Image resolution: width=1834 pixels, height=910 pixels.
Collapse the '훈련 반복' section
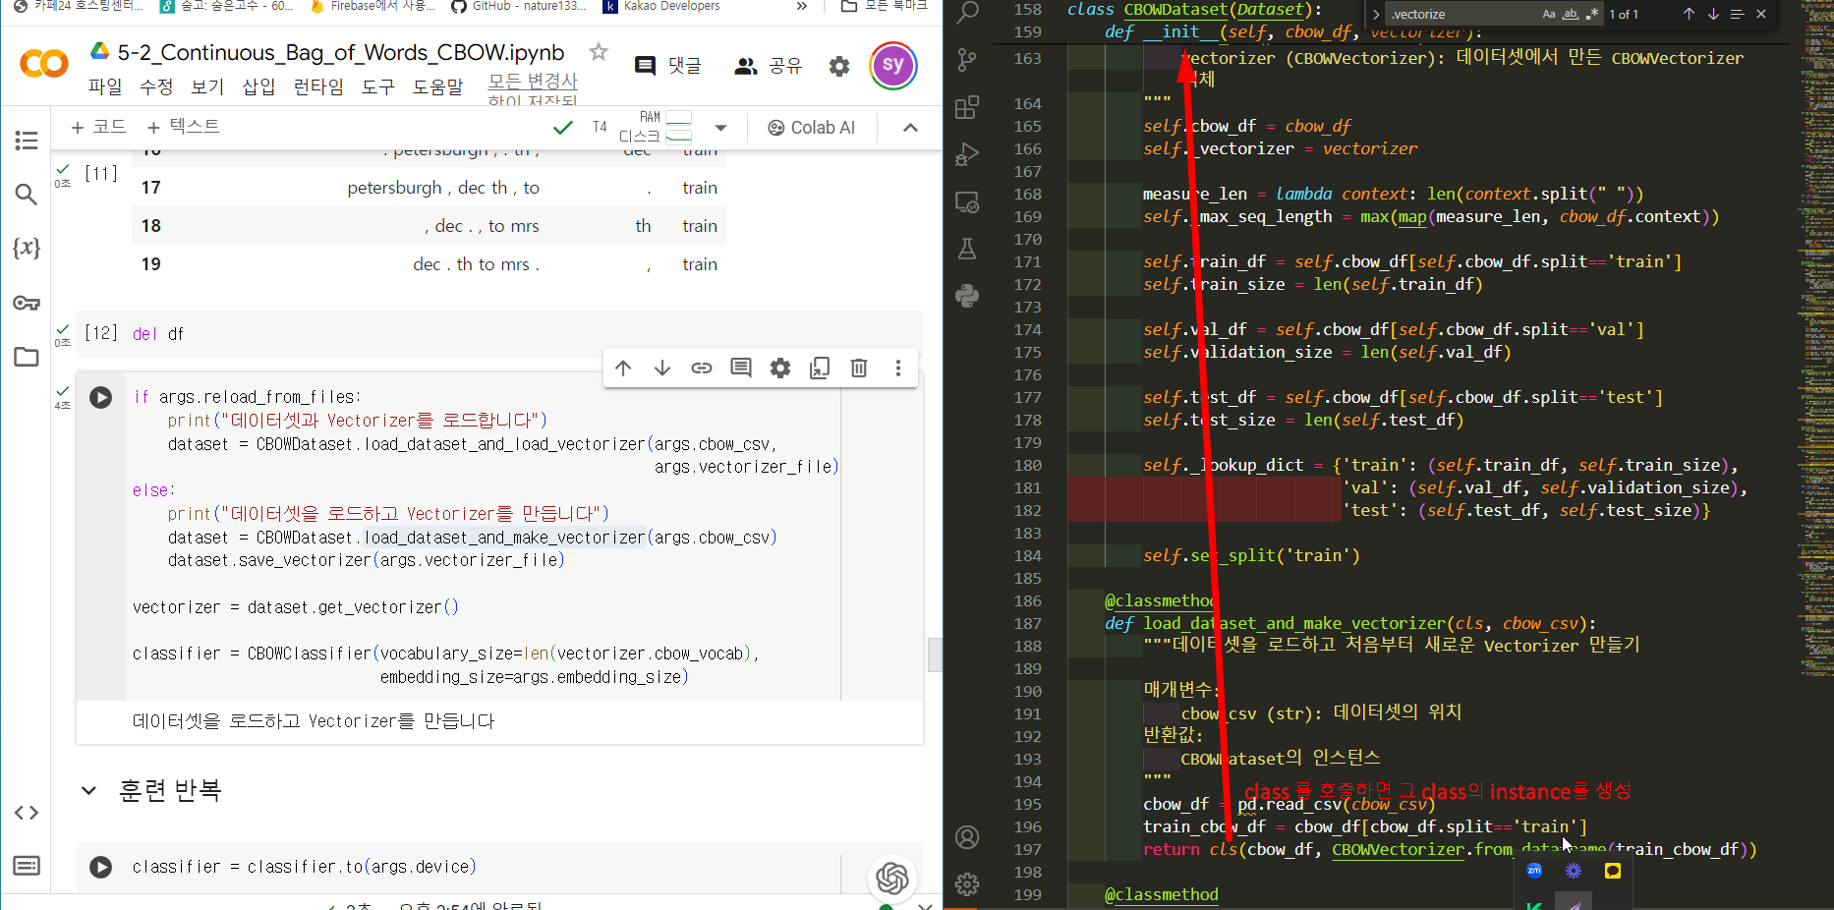(x=88, y=790)
